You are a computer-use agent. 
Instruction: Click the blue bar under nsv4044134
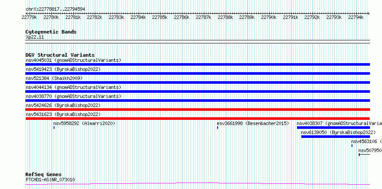coord(197,91)
